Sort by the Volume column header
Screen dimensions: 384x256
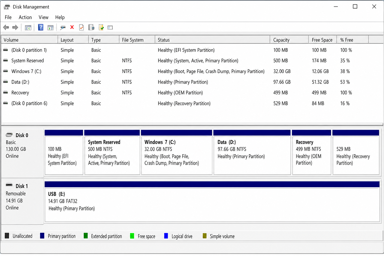point(29,40)
